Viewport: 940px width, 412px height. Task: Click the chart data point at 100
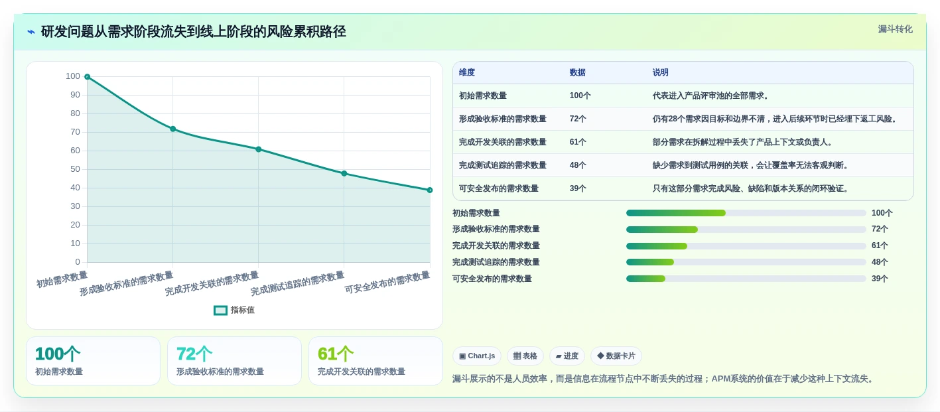coord(87,77)
